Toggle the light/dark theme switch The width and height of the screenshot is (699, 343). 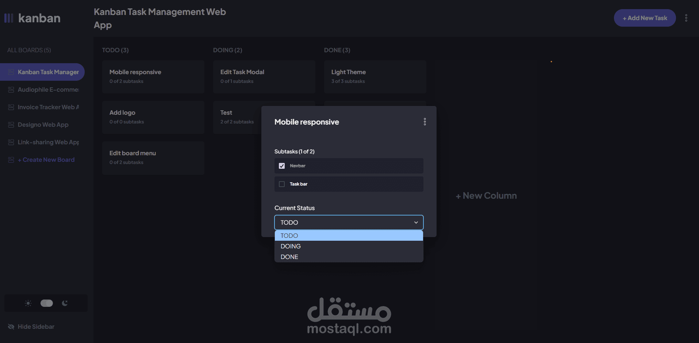(x=47, y=303)
